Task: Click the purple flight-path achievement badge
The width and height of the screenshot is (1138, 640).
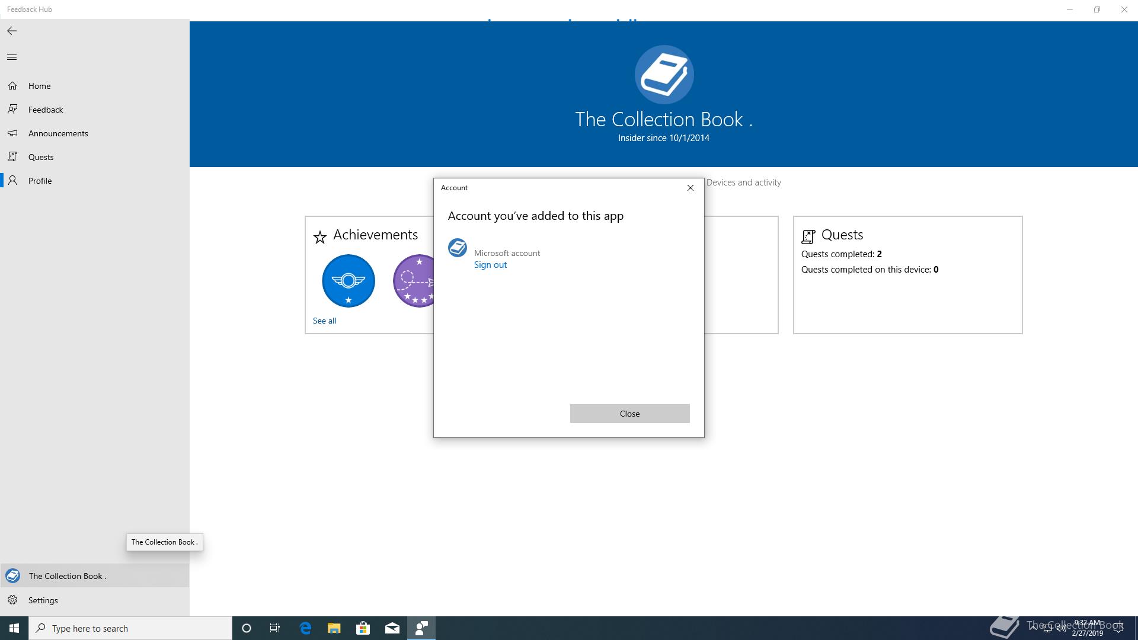Action: tap(414, 281)
